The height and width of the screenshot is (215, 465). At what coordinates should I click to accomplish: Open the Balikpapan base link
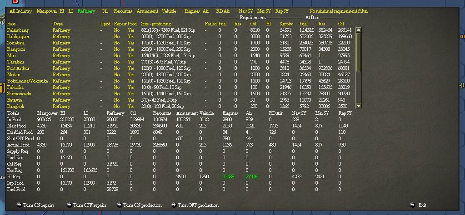click(x=18, y=36)
